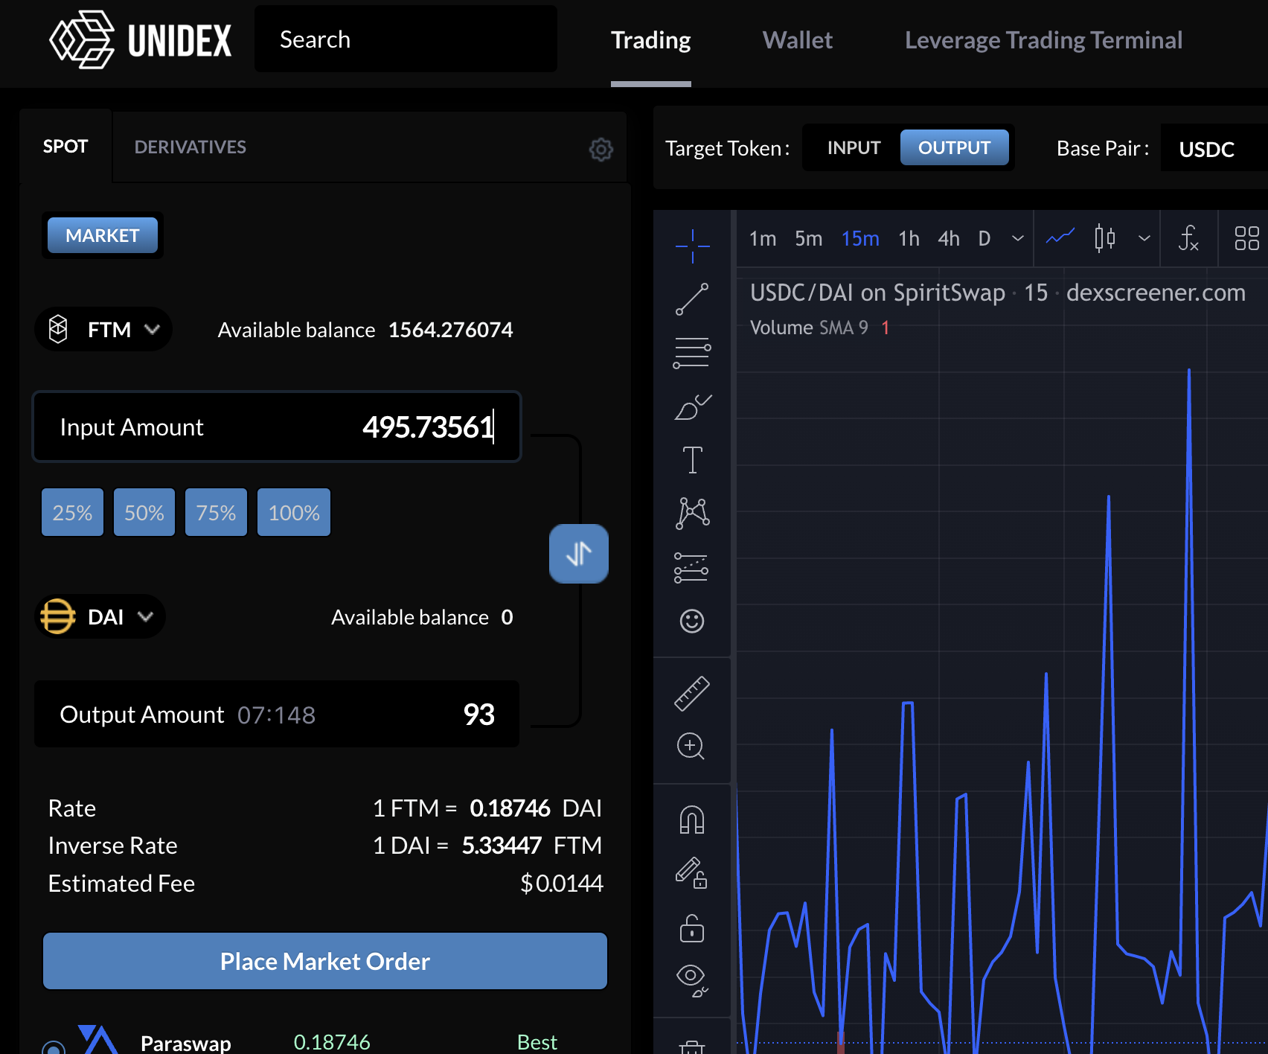This screenshot has width=1268, height=1054.
Task: Select the ruler measure tool
Action: 692,693
